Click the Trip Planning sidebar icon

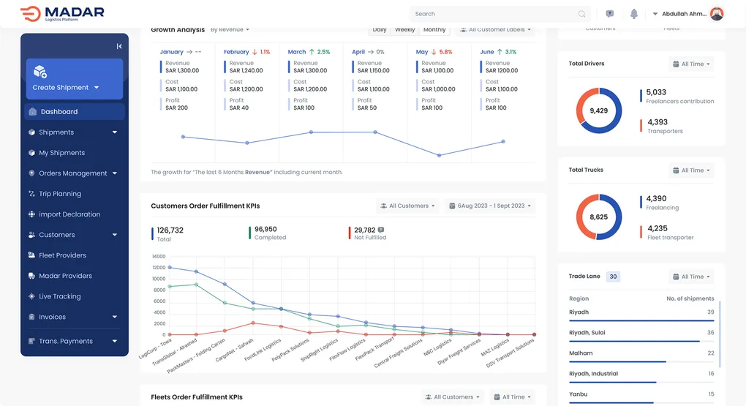coord(31,194)
